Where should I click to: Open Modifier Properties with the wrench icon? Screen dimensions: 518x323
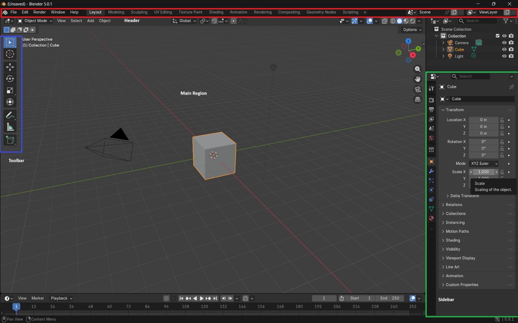coord(431,171)
